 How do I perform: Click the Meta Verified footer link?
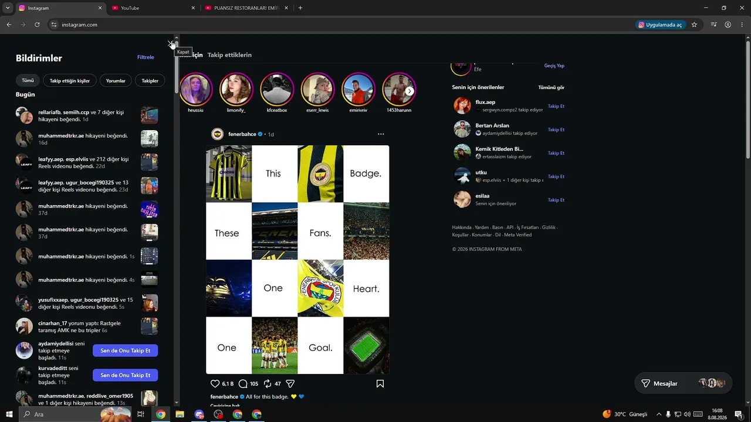click(517, 235)
